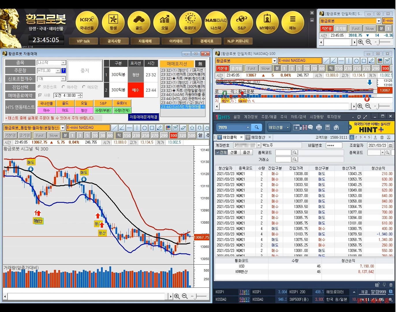Expand the 종목 dropdown showing 나스닥
This screenshot has width=396, height=312.
point(63,63)
